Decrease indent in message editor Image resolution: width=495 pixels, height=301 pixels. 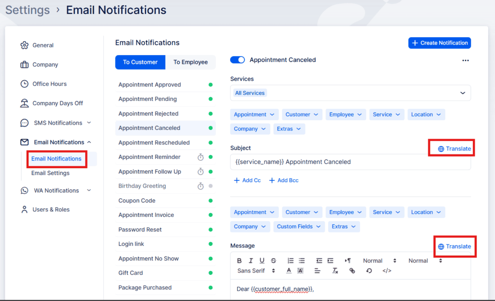(x=319, y=260)
